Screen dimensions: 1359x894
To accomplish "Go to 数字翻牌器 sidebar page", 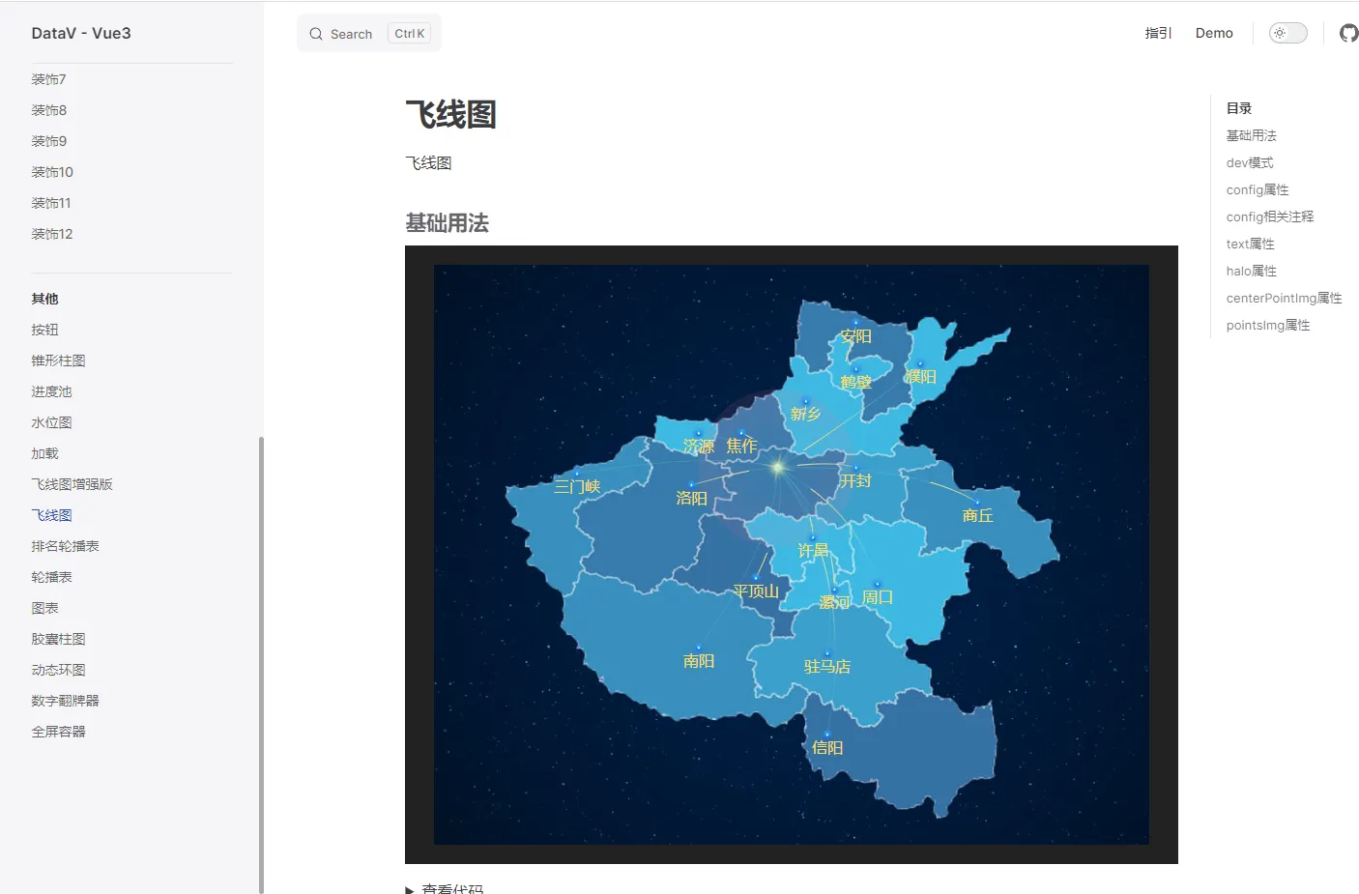I will pos(65,701).
